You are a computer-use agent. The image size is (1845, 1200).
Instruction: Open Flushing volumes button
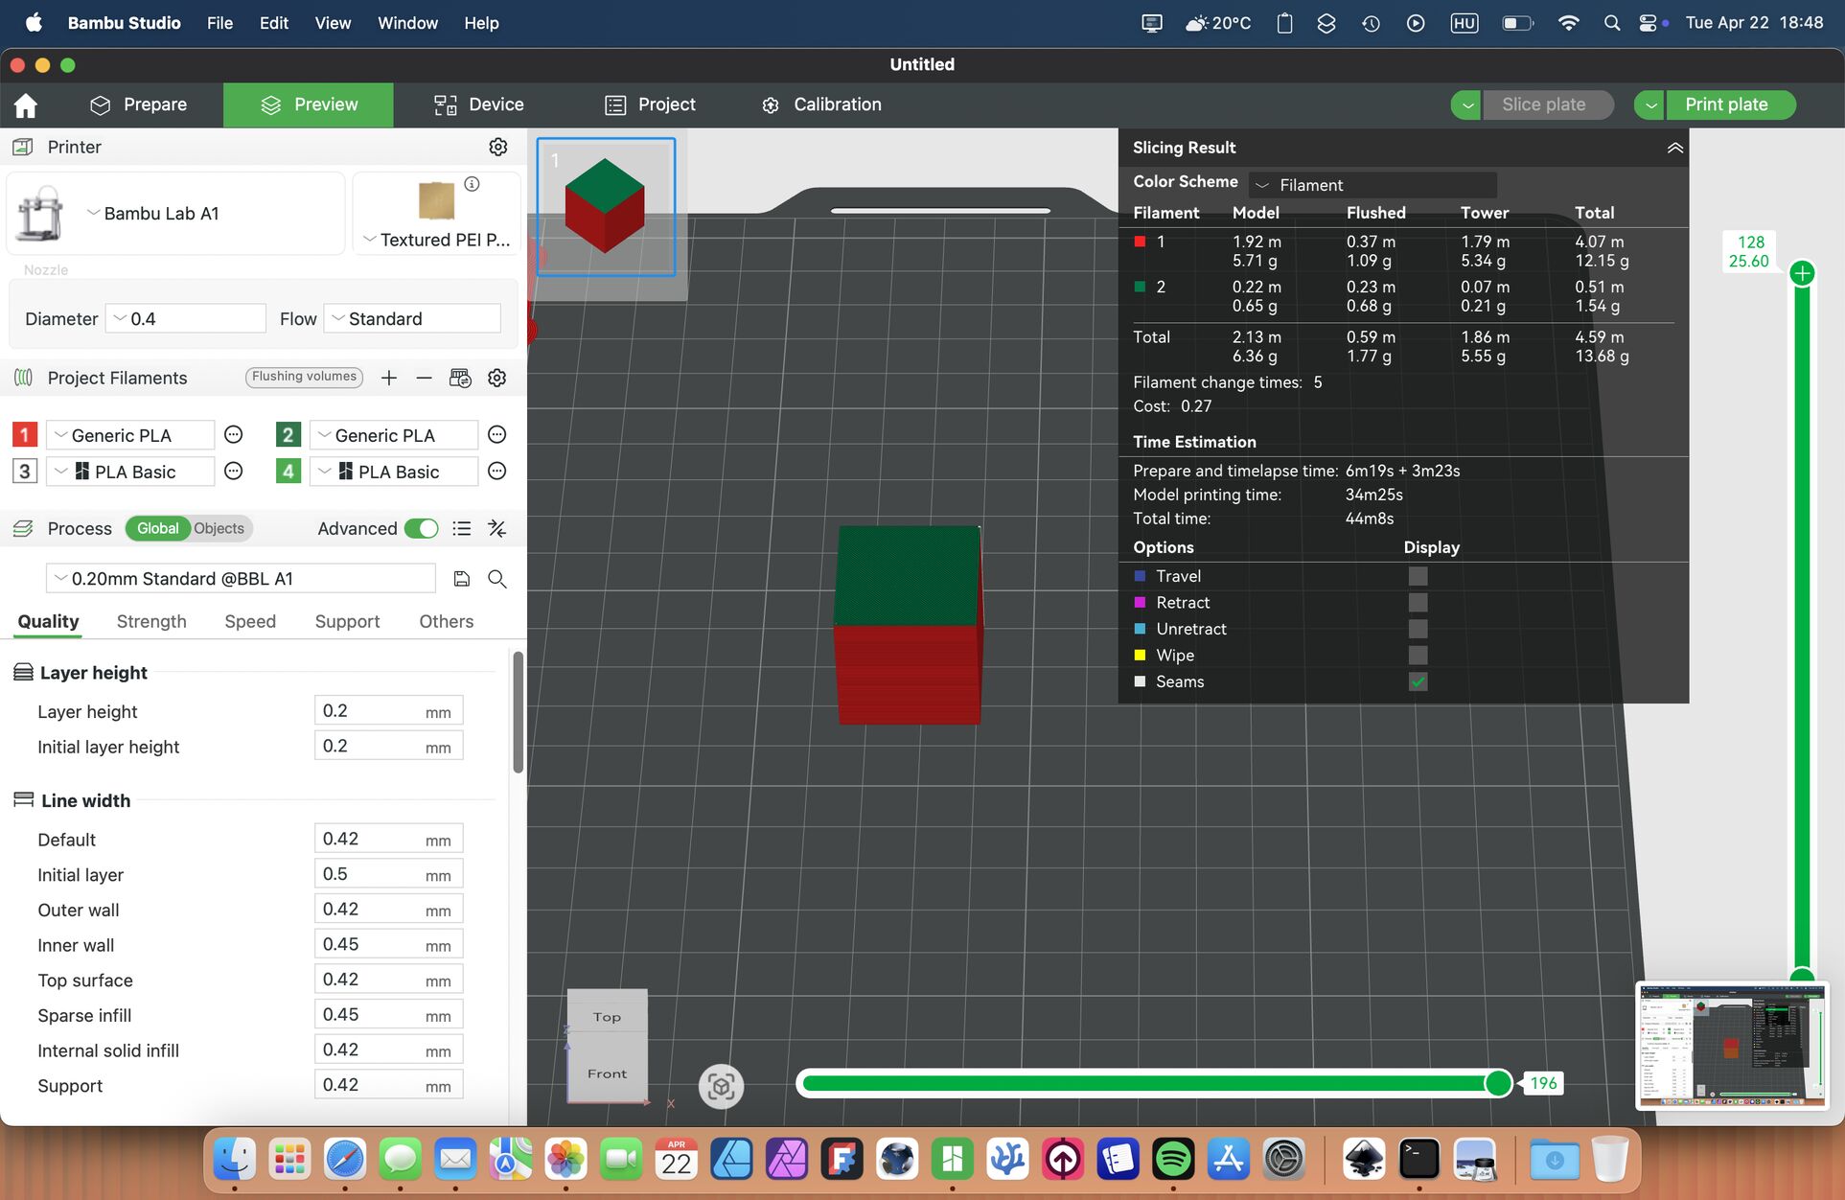click(x=304, y=377)
